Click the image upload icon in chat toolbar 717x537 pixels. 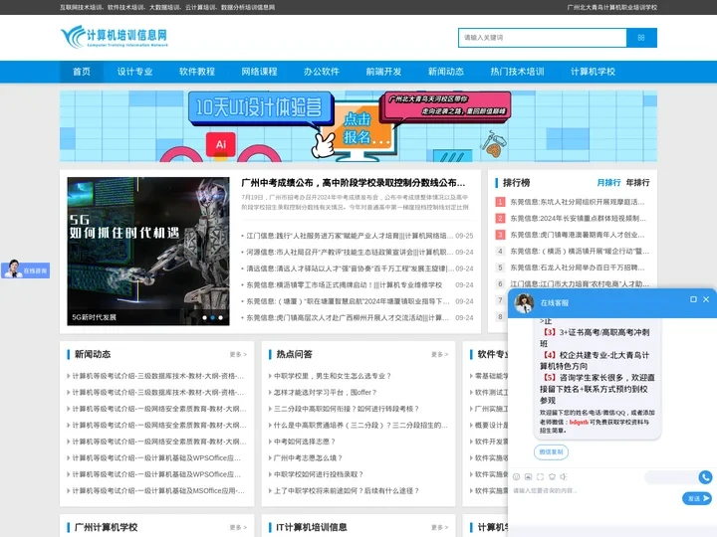pos(528,476)
